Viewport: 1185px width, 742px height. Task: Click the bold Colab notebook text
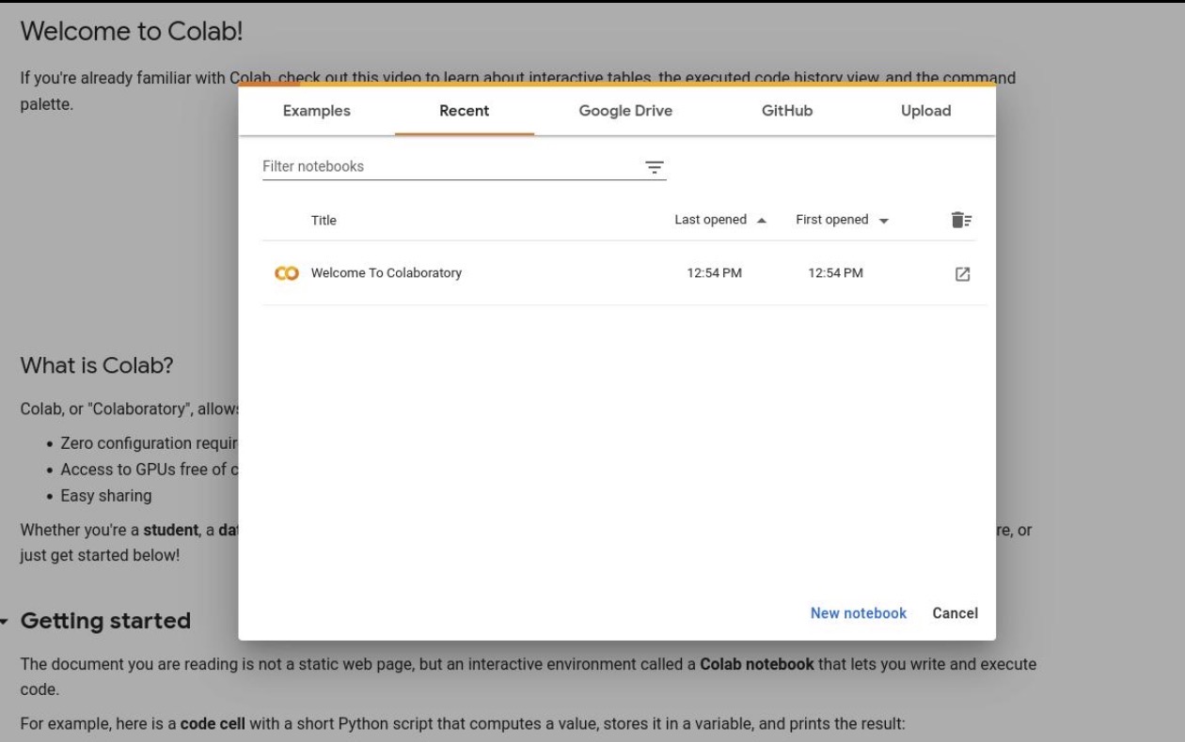757,664
